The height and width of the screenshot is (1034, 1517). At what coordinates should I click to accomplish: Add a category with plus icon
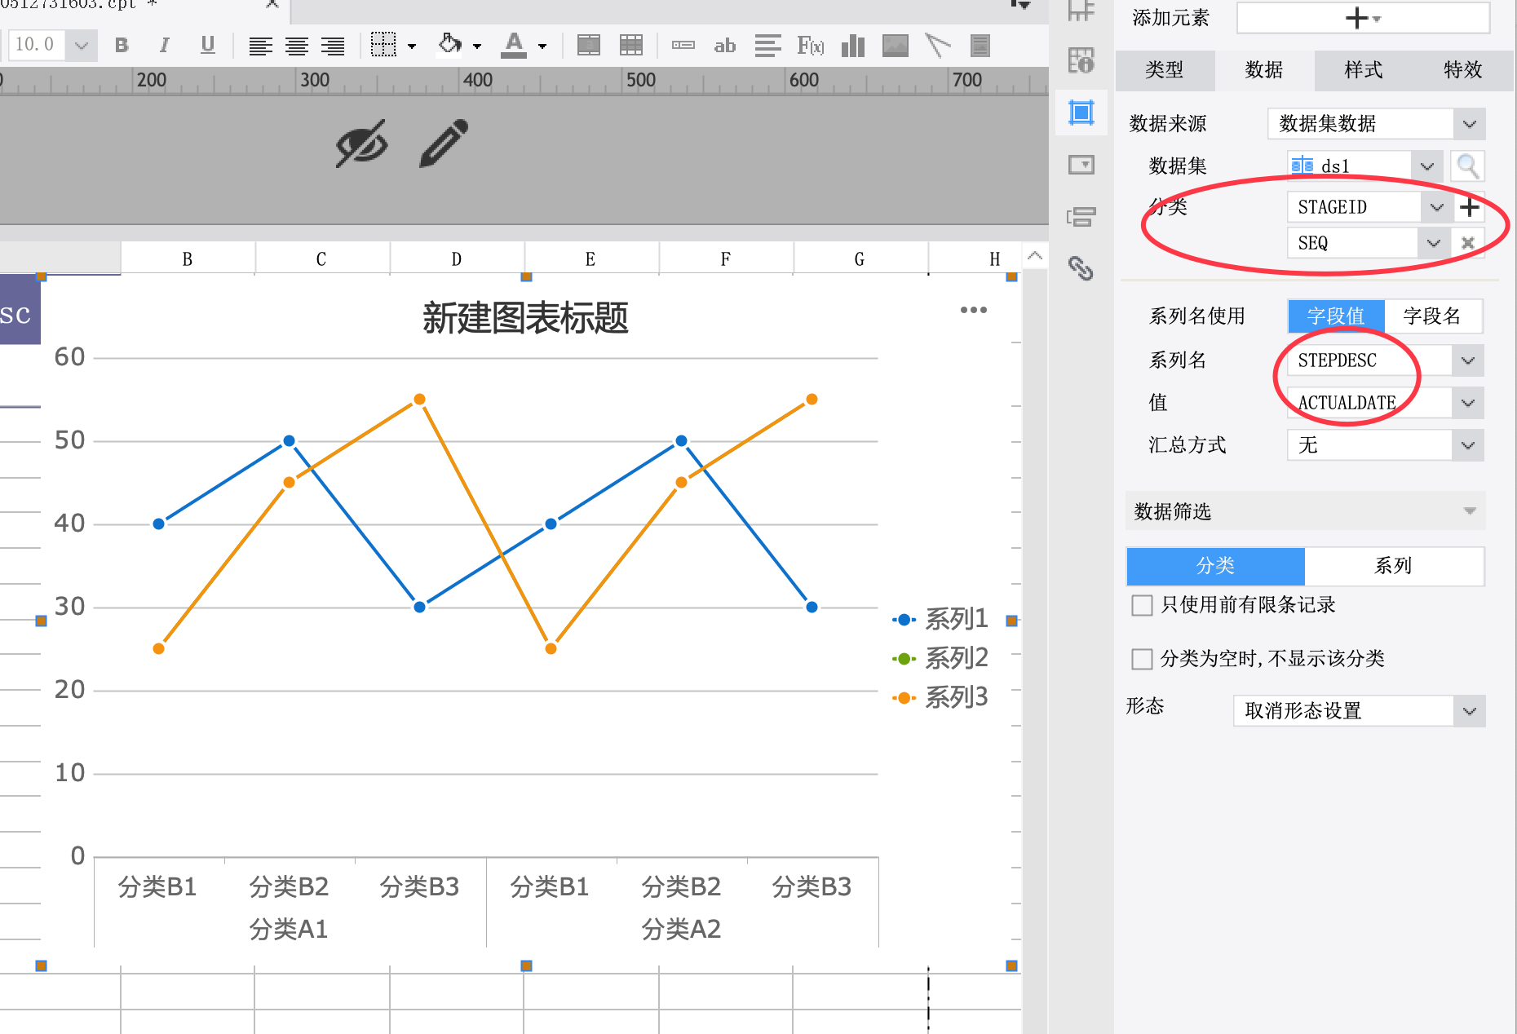tap(1470, 207)
